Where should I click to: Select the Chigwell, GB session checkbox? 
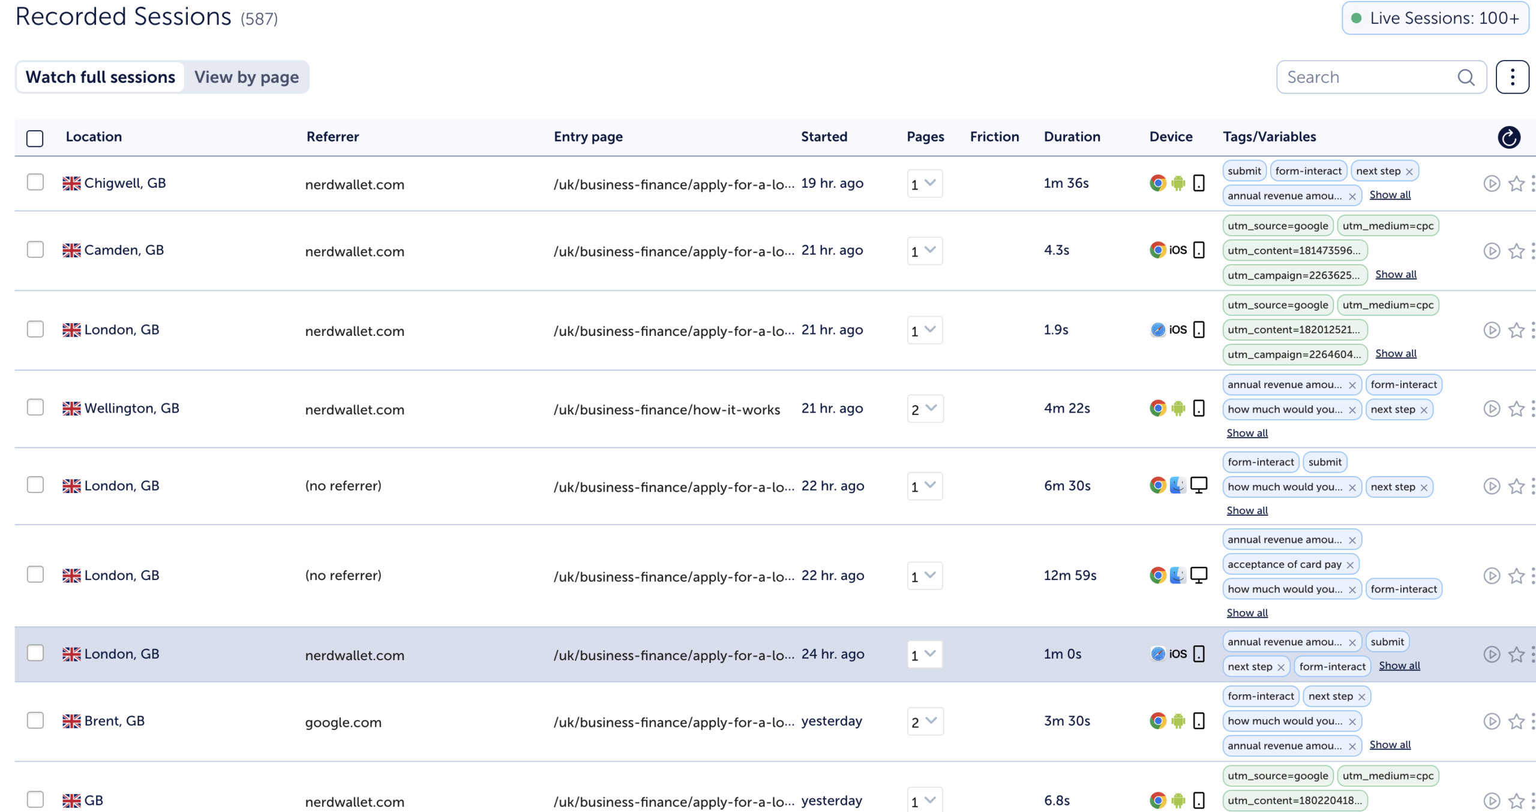click(x=35, y=182)
